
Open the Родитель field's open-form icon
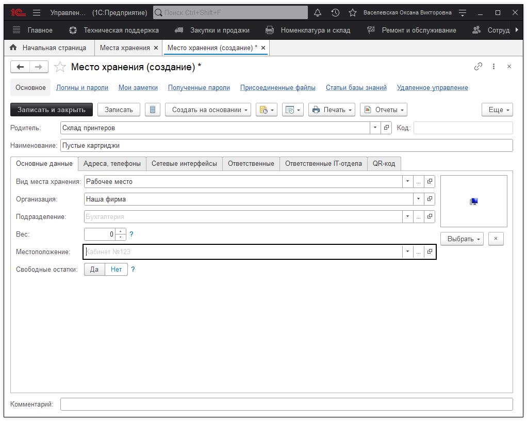[x=386, y=128]
